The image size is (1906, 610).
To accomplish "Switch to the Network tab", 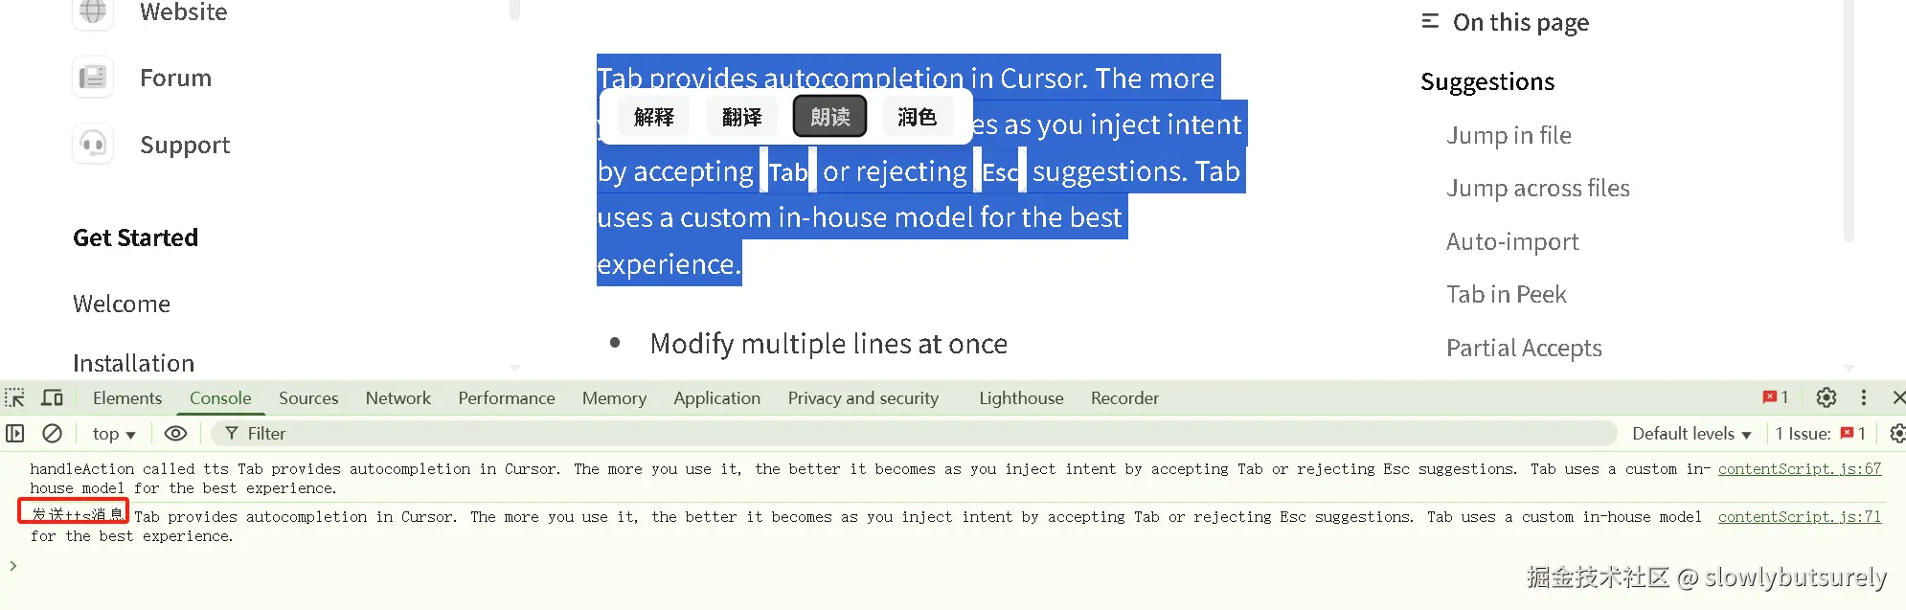I will (x=397, y=397).
